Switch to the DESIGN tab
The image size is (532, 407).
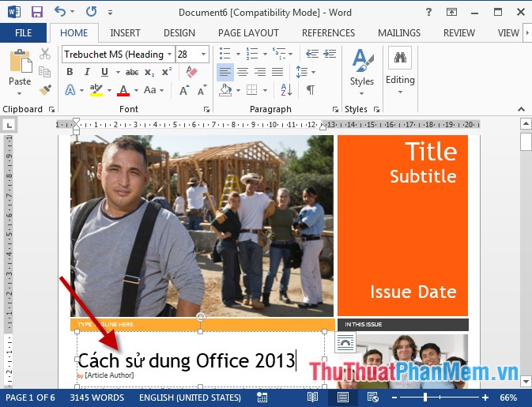179,33
